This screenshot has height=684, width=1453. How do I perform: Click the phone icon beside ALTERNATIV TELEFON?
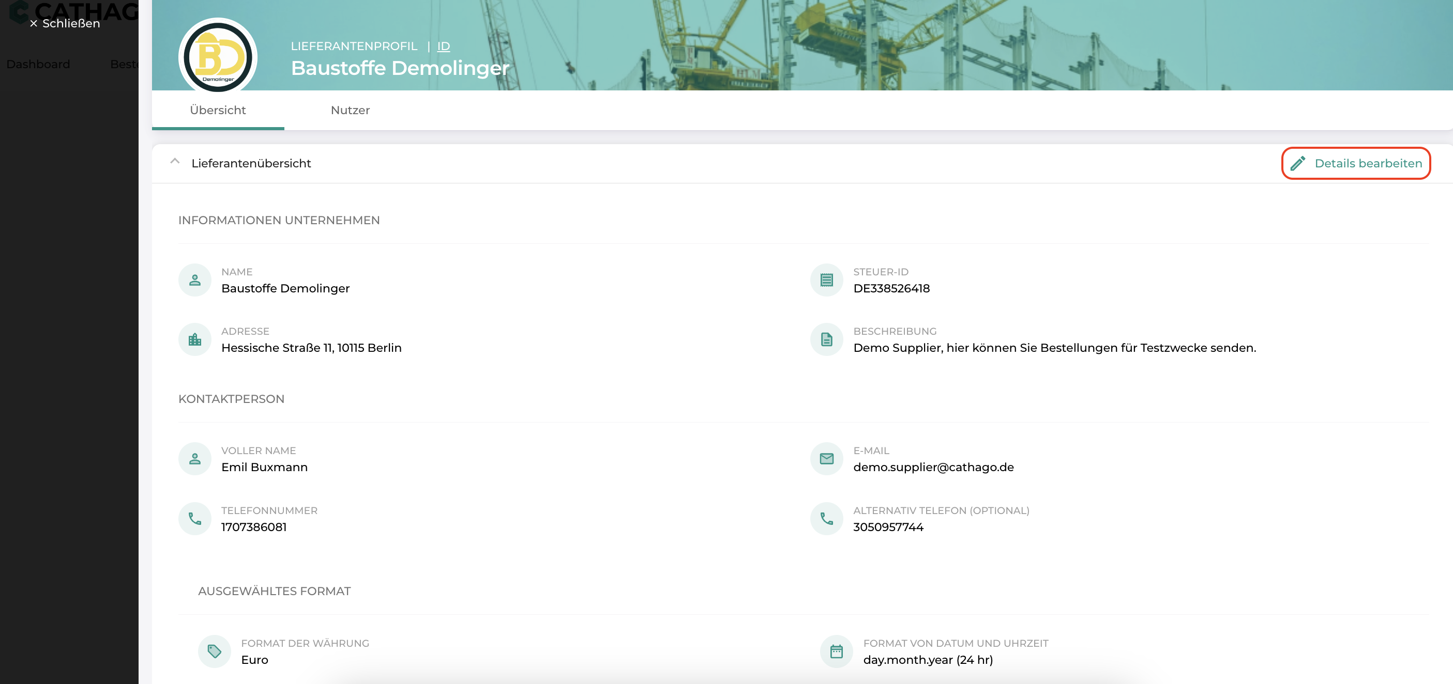pos(826,518)
